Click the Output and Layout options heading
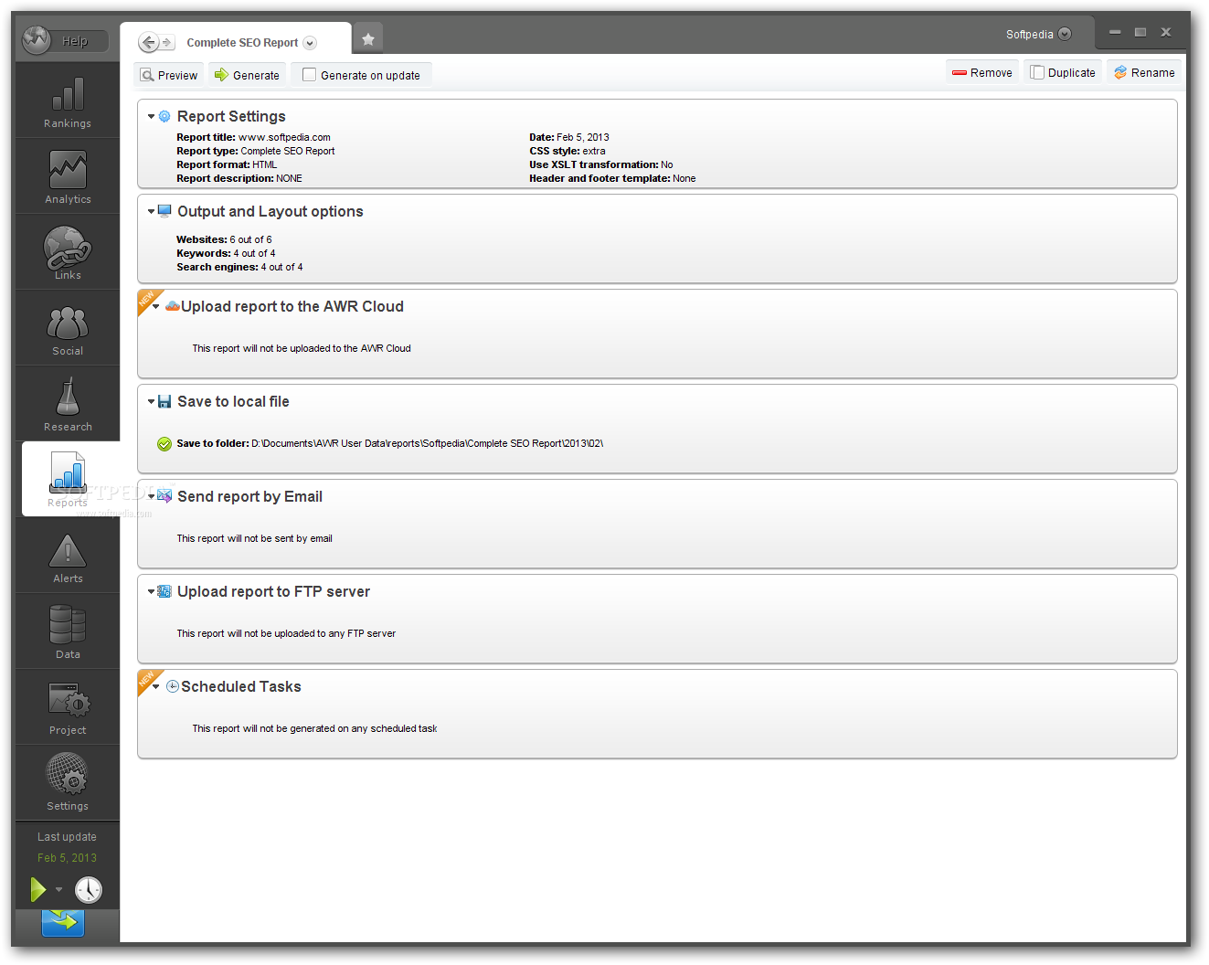The height and width of the screenshot is (965, 1209). [270, 211]
